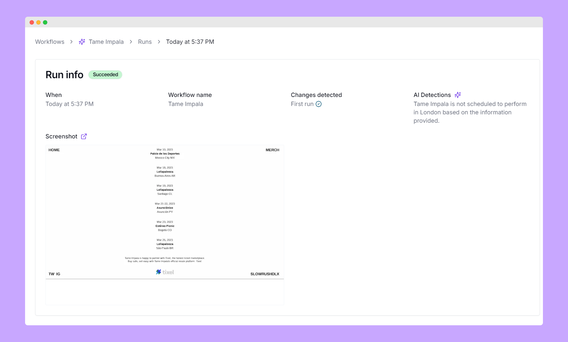Click the 'Screenshot' label
The width and height of the screenshot is (568, 342).
[61, 136]
